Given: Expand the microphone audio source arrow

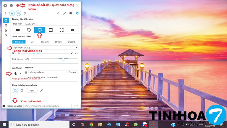Looking at the screenshot, I should (x=21, y=73).
